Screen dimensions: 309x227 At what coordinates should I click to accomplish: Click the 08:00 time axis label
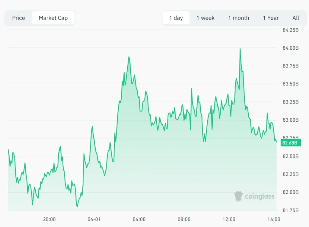(184, 219)
